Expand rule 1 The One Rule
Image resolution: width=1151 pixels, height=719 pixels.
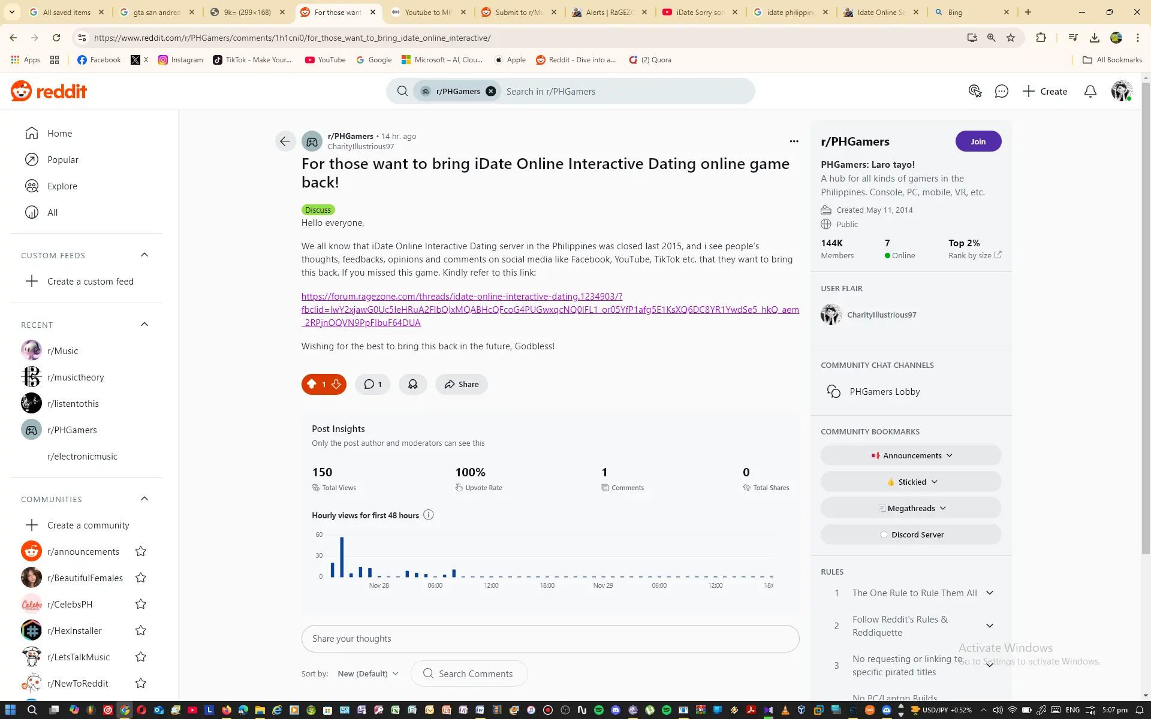pos(990,593)
